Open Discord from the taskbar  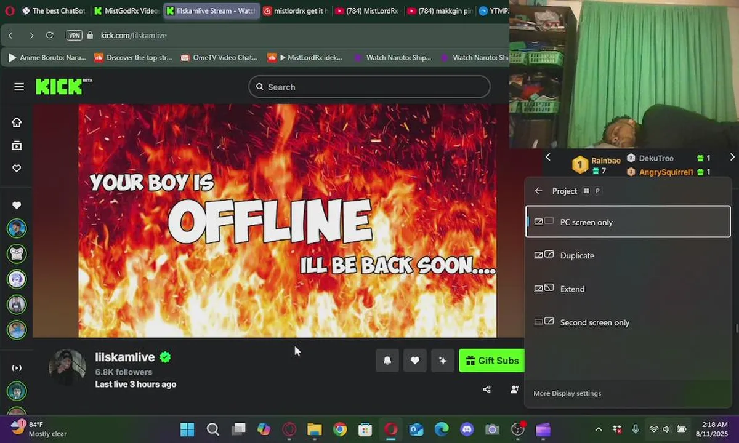467,429
